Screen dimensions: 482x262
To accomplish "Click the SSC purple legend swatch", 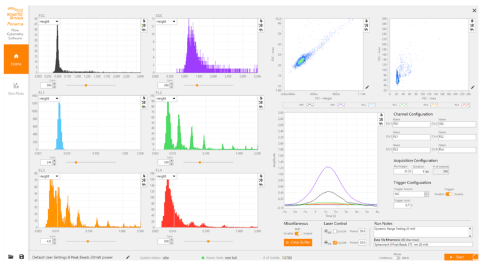I will coord(341,105).
